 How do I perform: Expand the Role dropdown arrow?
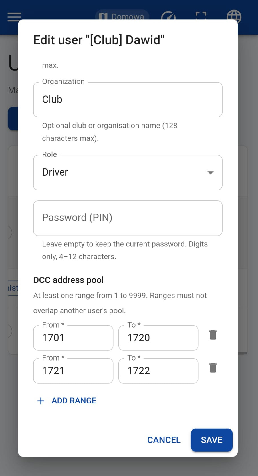coord(211,173)
